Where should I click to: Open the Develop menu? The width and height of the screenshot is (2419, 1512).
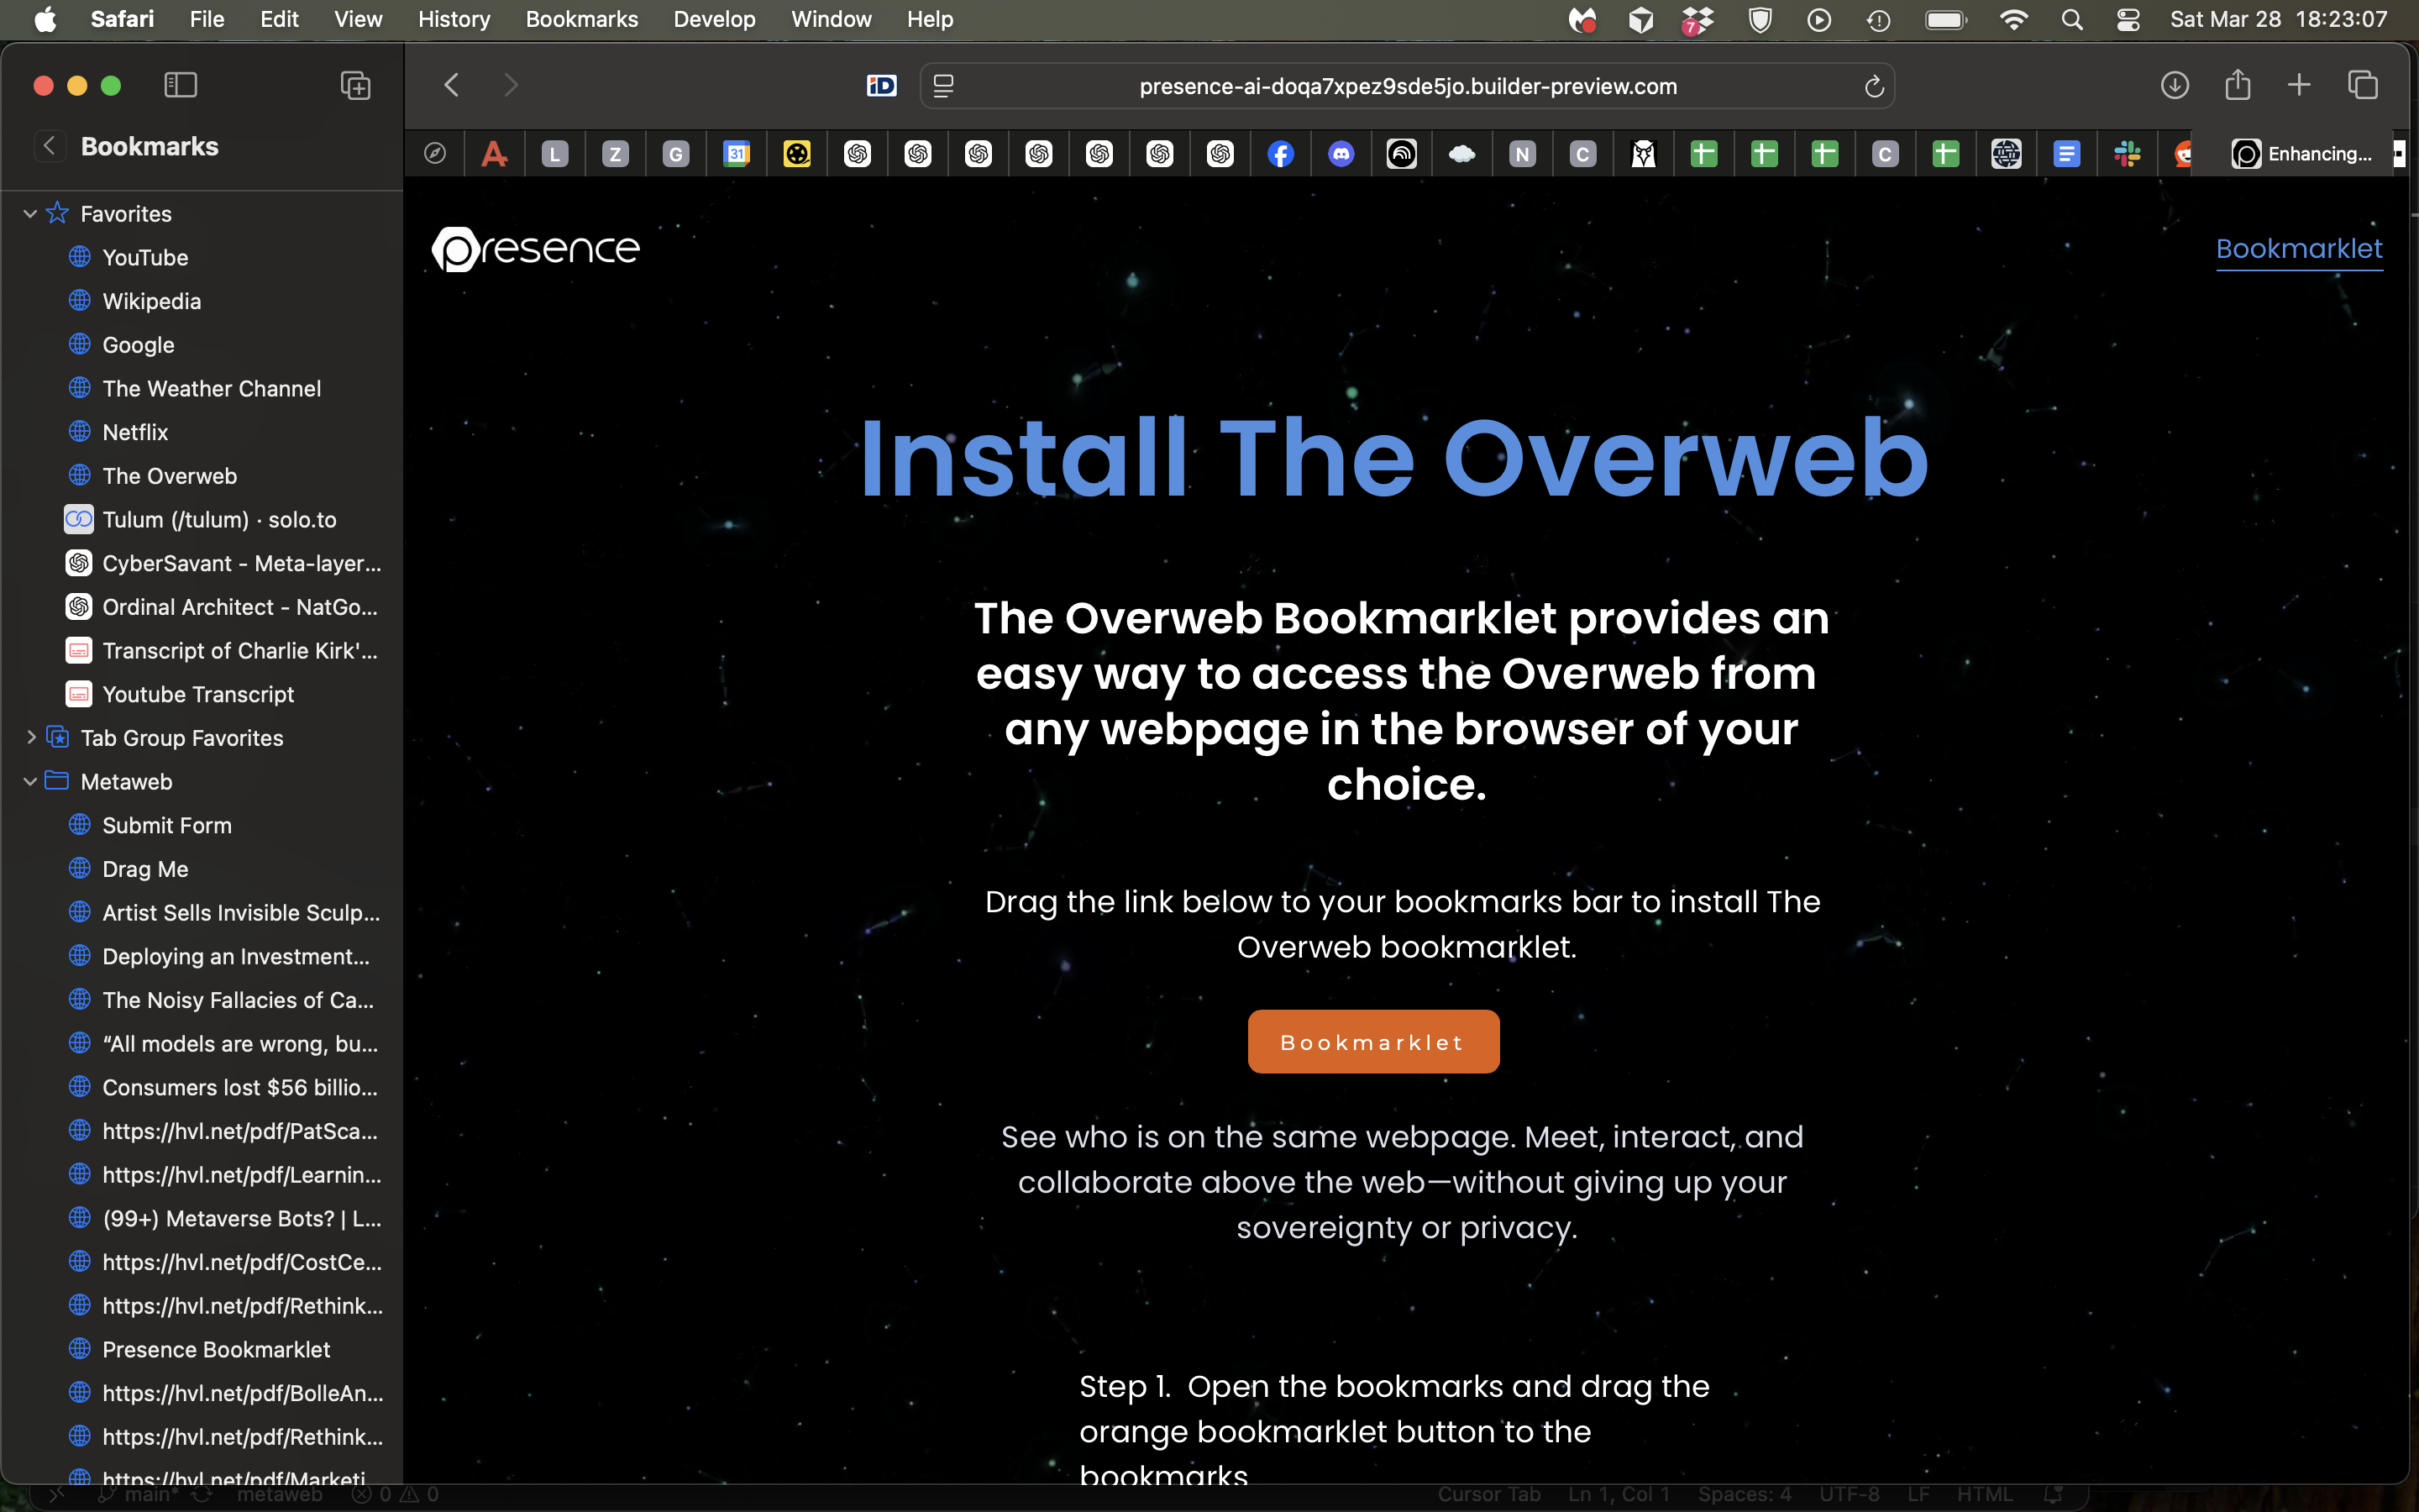pos(714,19)
